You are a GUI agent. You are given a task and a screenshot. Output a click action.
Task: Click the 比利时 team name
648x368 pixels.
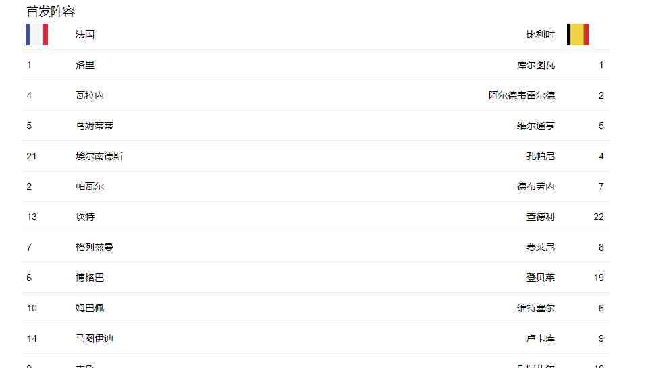540,35
